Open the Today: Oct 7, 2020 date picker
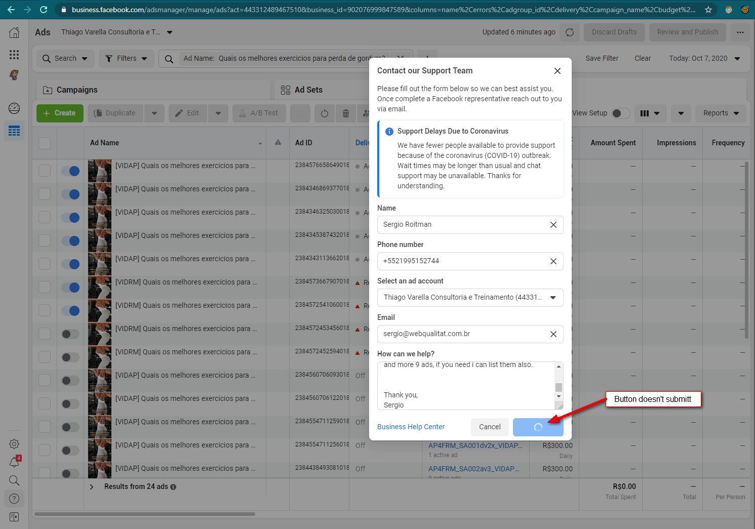 click(705, 59)
